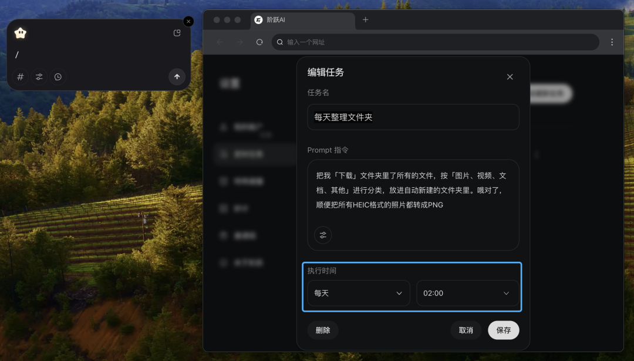
Task: Click the search icon in the address bar
Action: (280, 42)
